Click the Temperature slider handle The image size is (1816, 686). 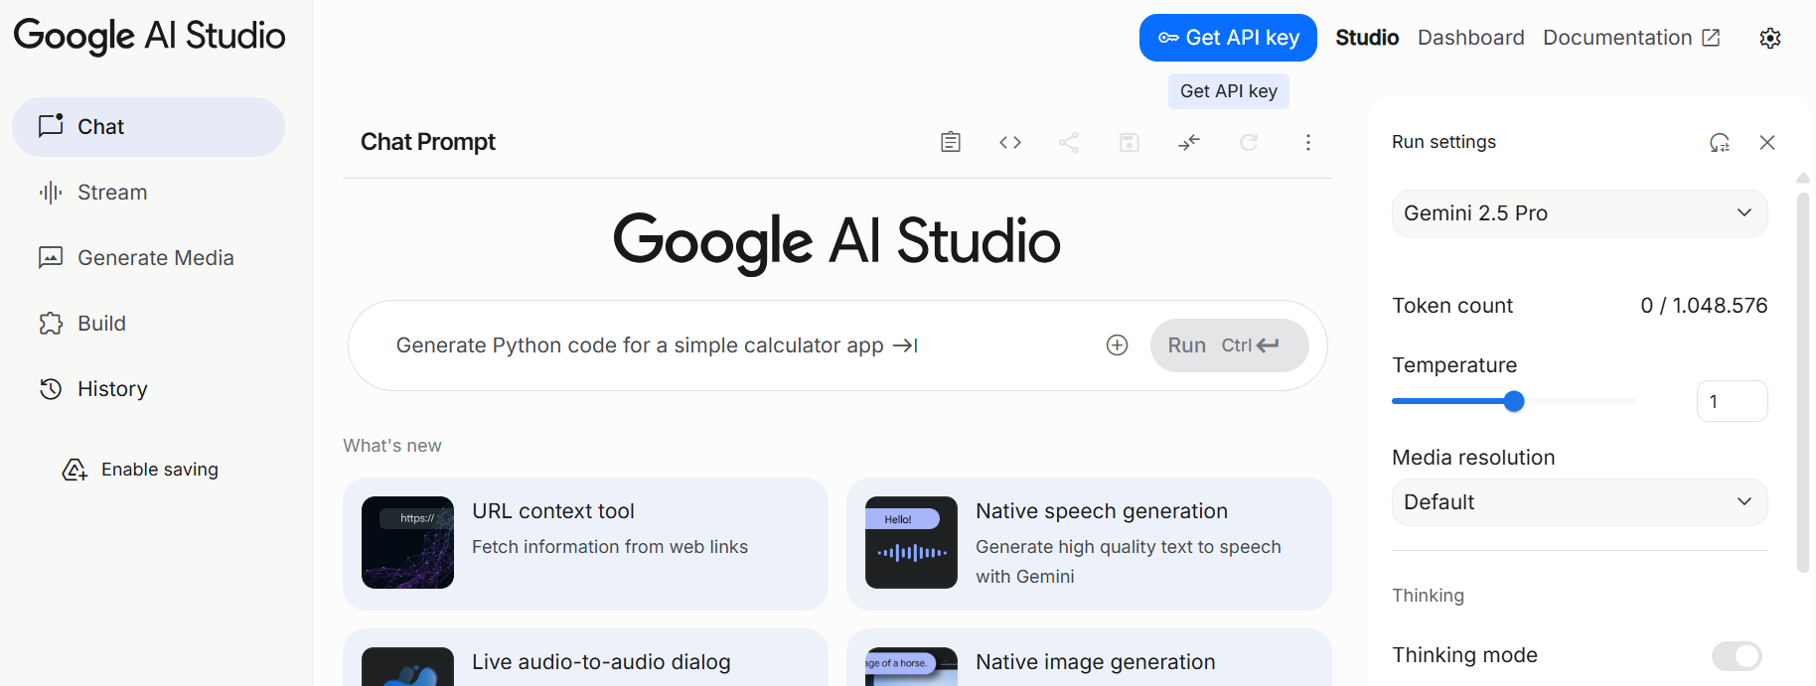click(x=1514, y=401)
